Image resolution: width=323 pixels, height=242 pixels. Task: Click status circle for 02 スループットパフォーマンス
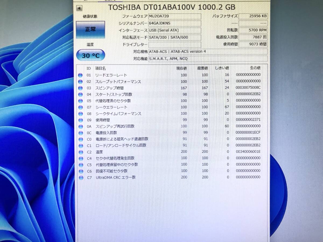click(80, 81)
